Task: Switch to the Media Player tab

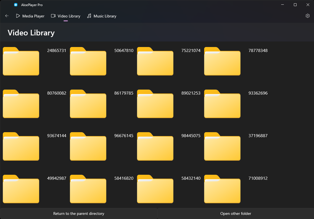Action: 30,16
